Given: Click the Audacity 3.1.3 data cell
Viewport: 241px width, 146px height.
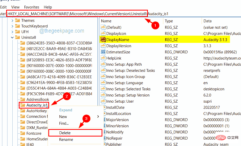Looking at the screenshot, I should tap(215, 40).
